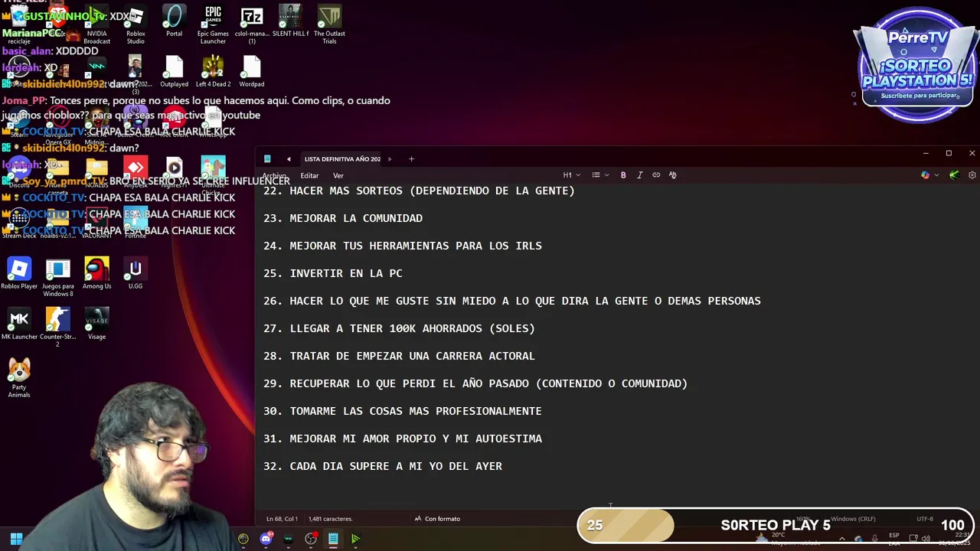
Task: Click the green arrow taskbar app
Action: 355,539
